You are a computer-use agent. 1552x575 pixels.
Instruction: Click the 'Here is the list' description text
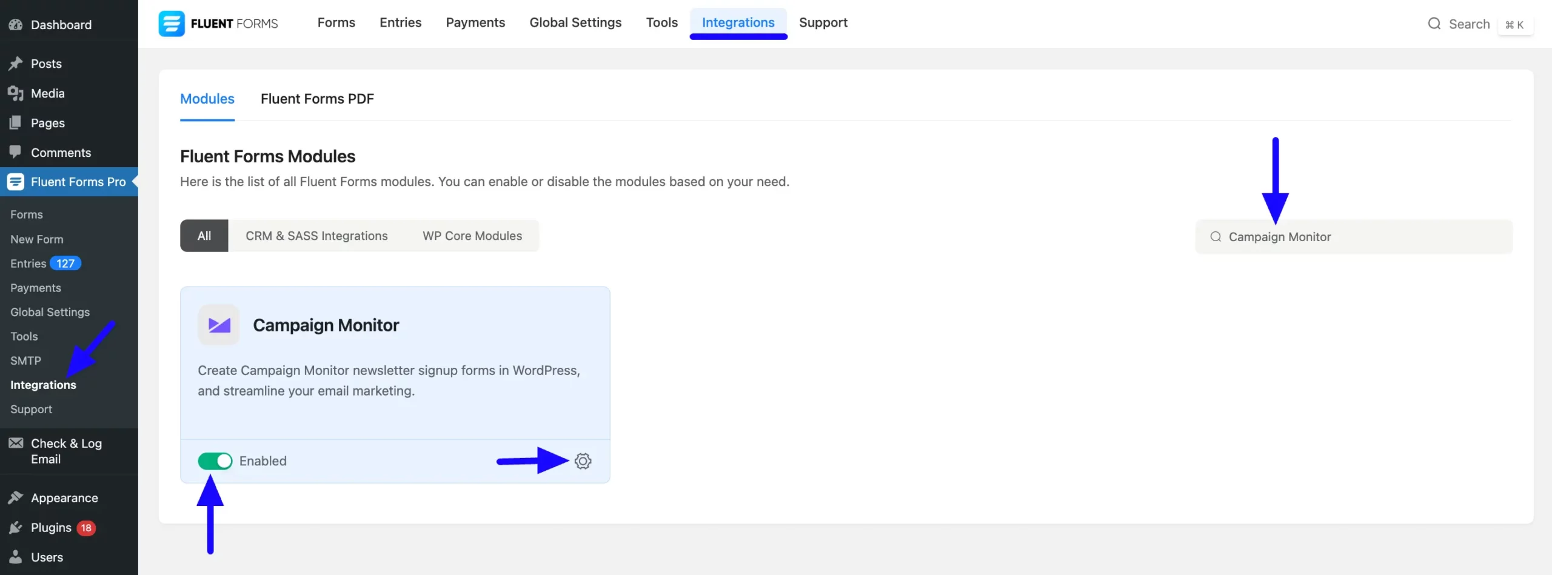[484, 182]
